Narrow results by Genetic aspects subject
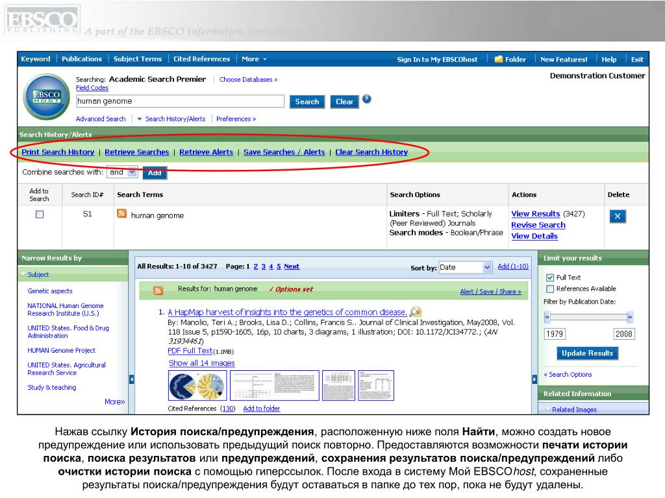Screen dimensions: 665x498 coord(50,291)
